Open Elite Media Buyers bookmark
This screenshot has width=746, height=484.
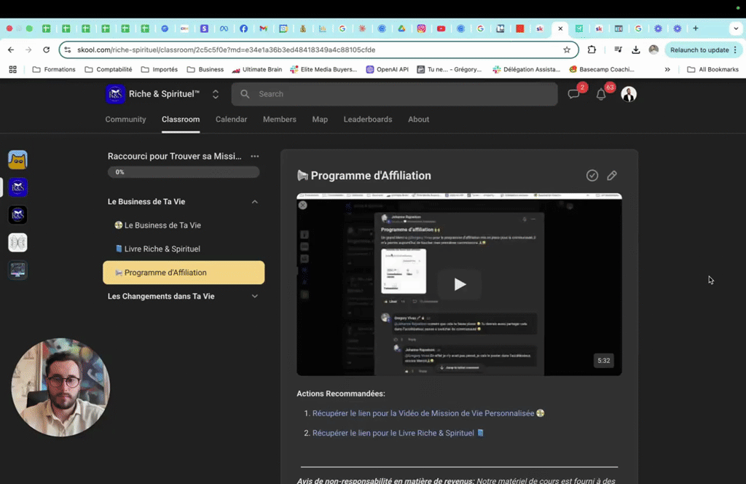(x=323, y=69)
